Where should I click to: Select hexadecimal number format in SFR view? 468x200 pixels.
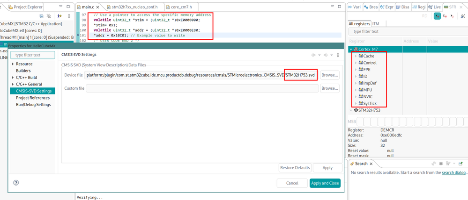pos(437,16)
